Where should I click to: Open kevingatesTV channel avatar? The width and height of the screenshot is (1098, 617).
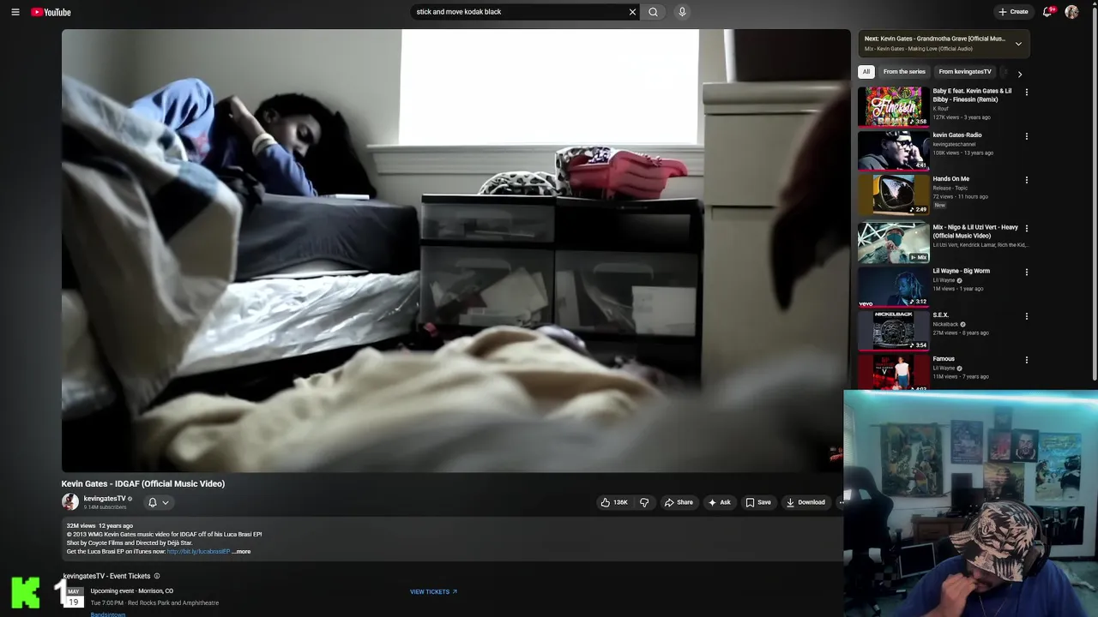(x=70, y=502)
